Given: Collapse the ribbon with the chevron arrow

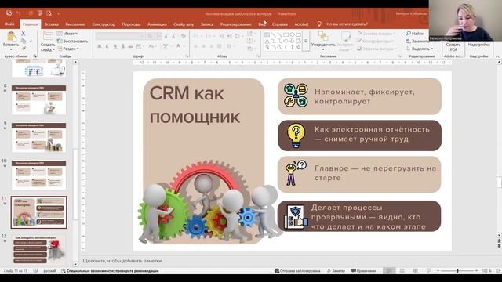Looking at the screenshot, I should click(498, 56).
